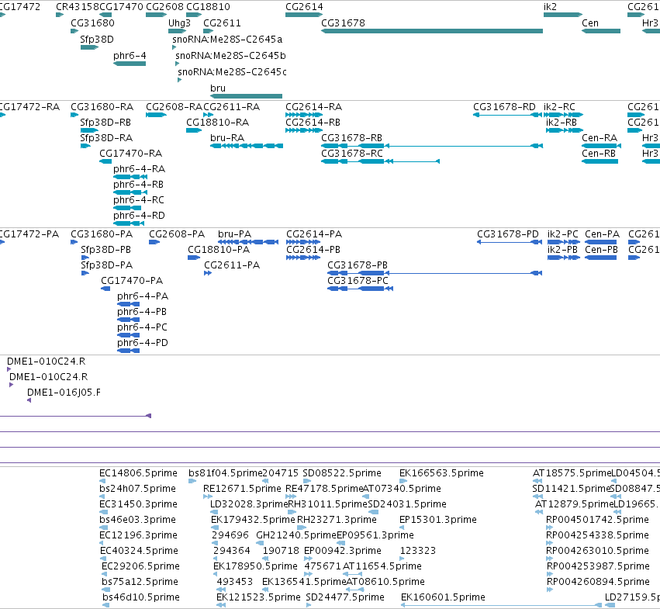
Task: Select protein CG18810-PA
Action: pos(194,258)
